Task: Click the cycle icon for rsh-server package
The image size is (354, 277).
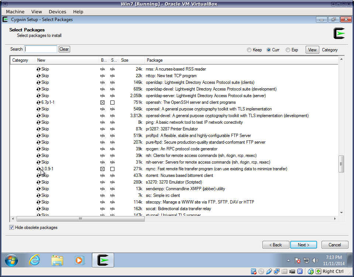Action: click(x=38, y=162)
